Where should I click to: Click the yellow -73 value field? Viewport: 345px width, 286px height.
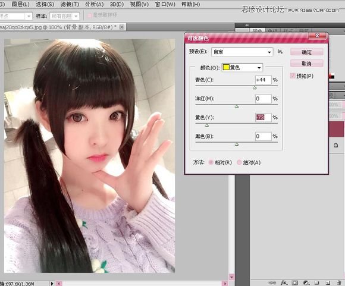tap(264, 117)
